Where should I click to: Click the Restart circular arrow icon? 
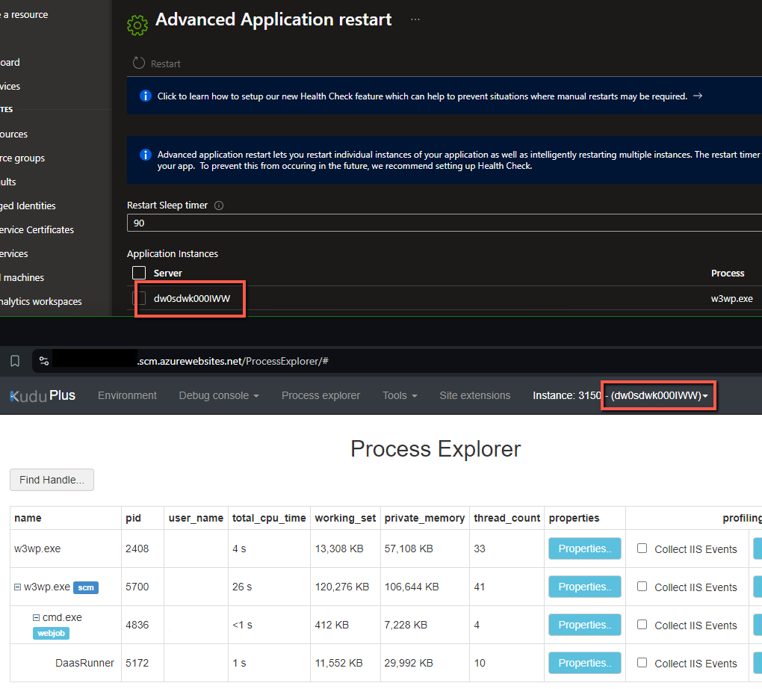139,64
